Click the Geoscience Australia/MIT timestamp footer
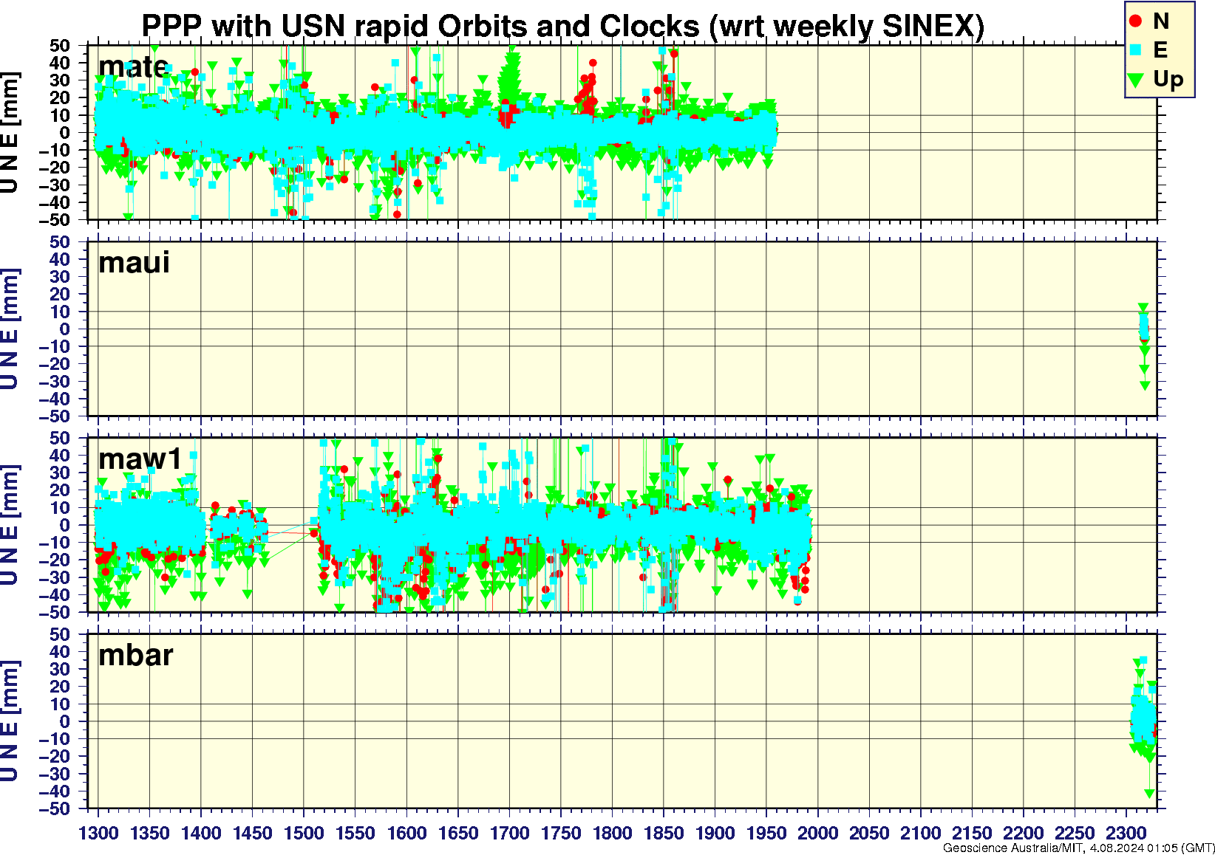Image resolution: width=1215 pixels, height=855 pixels. [x=1078, y=848]
